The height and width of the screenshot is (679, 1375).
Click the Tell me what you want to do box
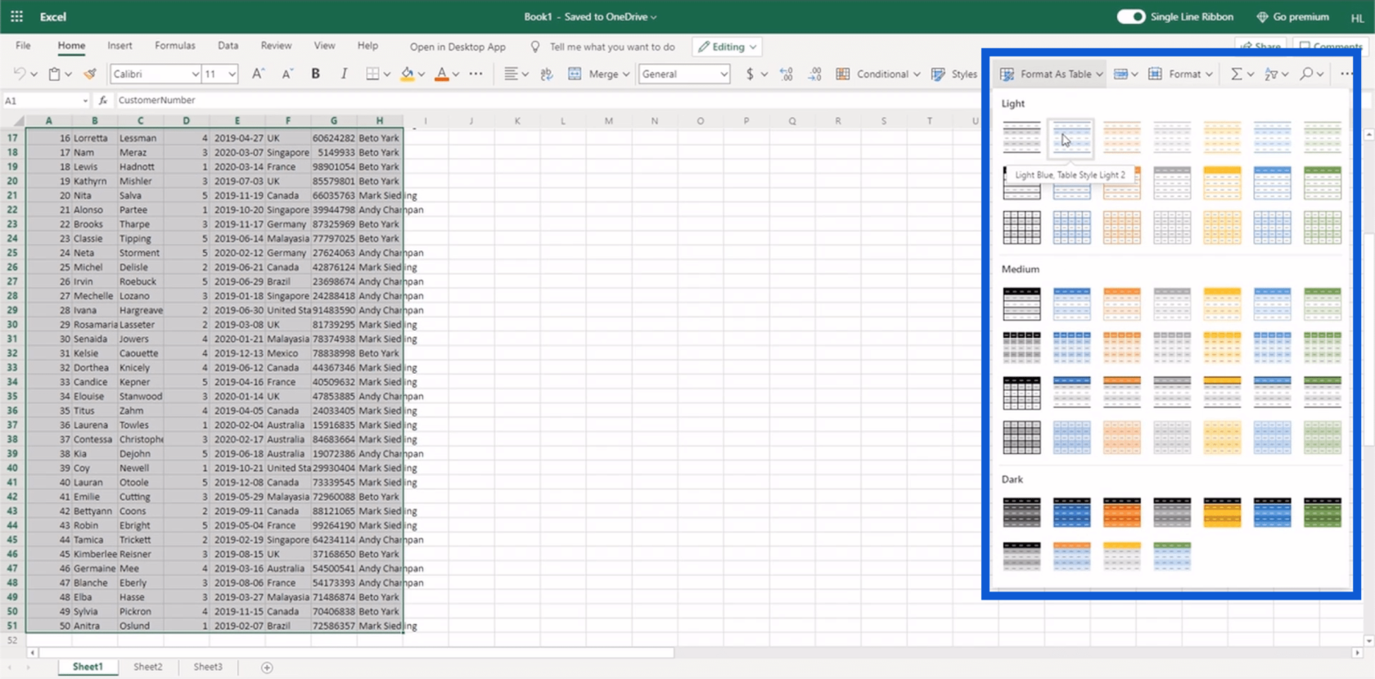[603, 47]
